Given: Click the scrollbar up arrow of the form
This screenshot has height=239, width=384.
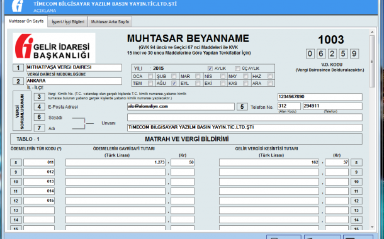Looking at the screenshot, I should coord(372,32).
